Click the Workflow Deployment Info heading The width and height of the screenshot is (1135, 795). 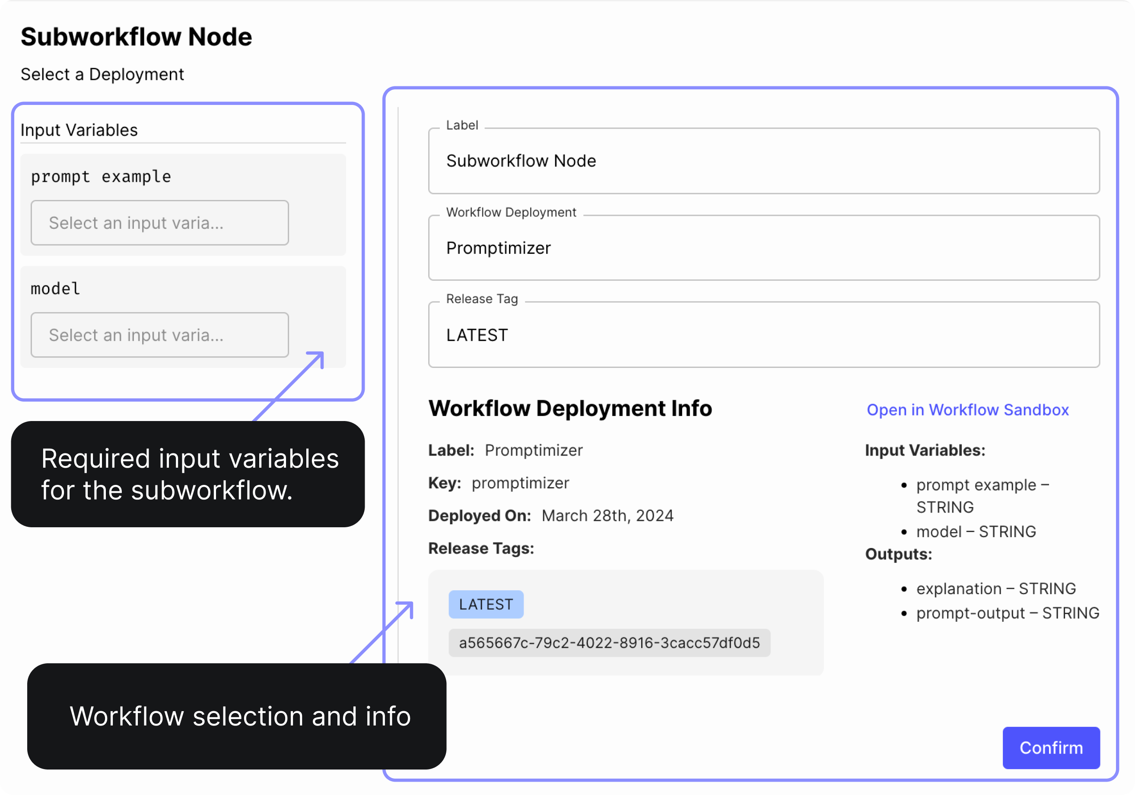pos(569,409)
